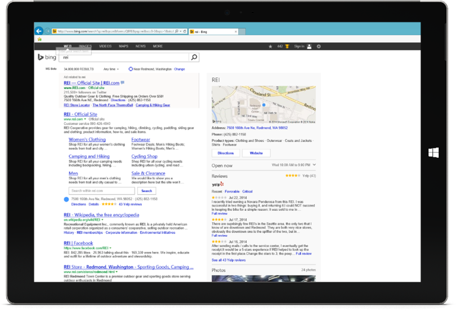Click the browser forward arrow button
The image size is (456, 311).
click(x=48, y=31)
